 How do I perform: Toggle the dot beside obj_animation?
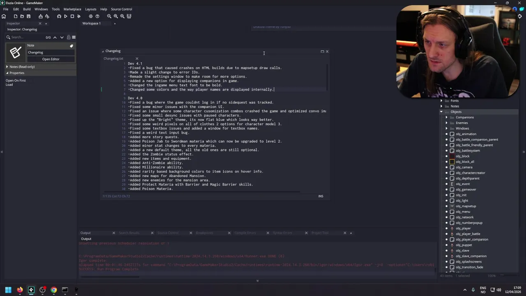tap(447, 134)
